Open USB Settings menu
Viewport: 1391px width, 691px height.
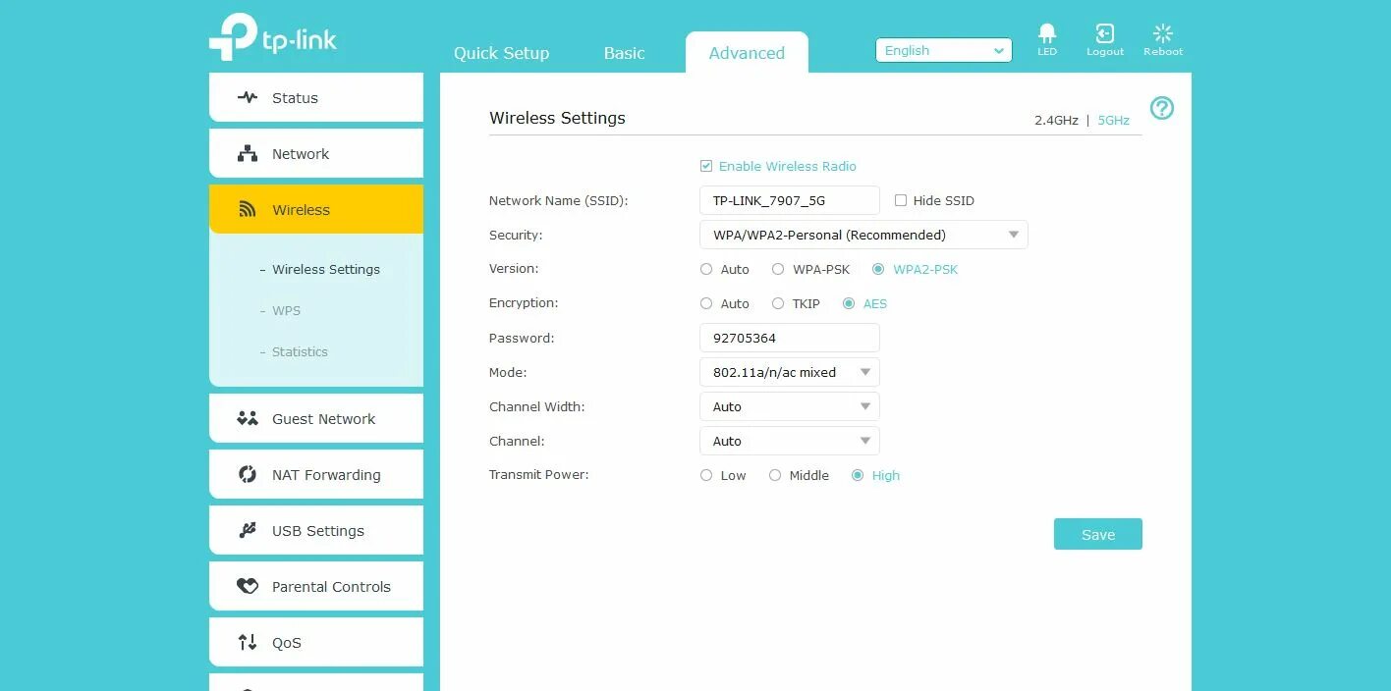[316, 530]
